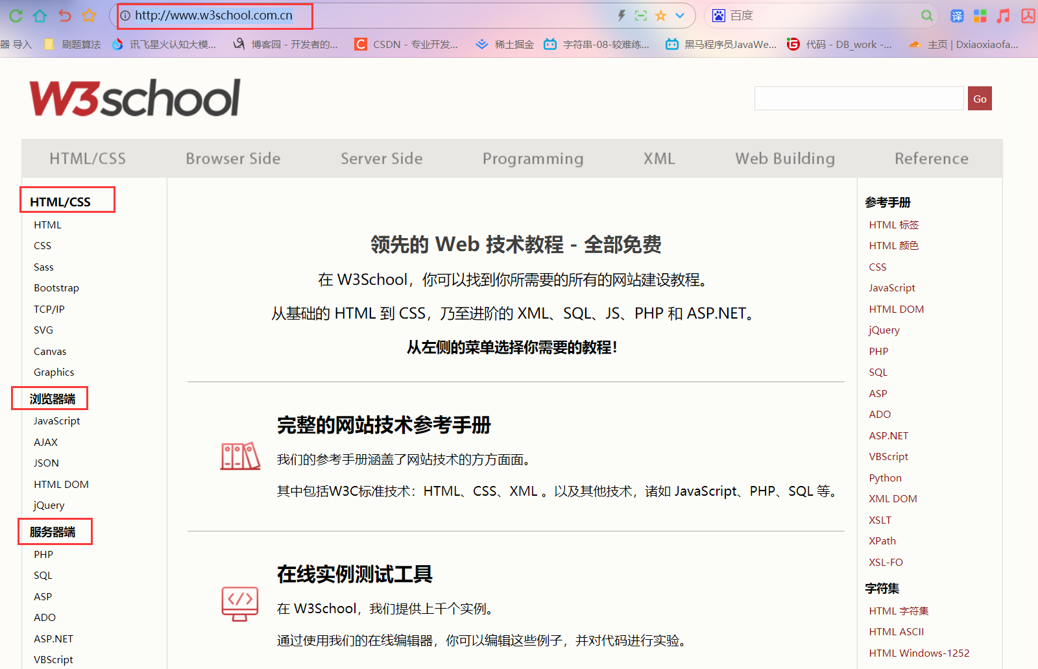This screenshot has height=669, width=1038.
Task: Go to browser home page icon
Action: [40, 16]
